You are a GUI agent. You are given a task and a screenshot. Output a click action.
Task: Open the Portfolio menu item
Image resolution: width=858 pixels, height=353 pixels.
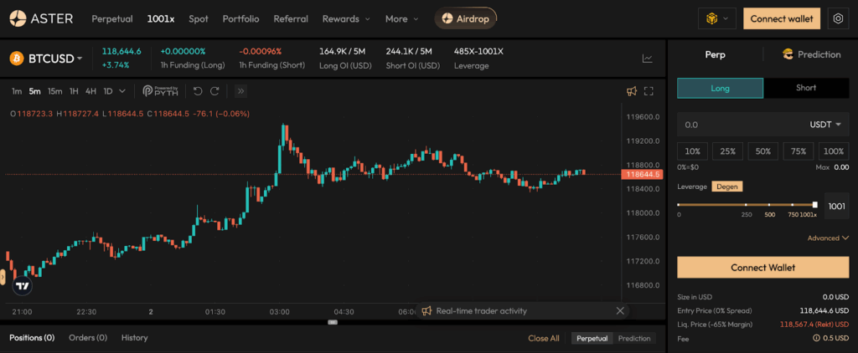[x=240, y=18]
